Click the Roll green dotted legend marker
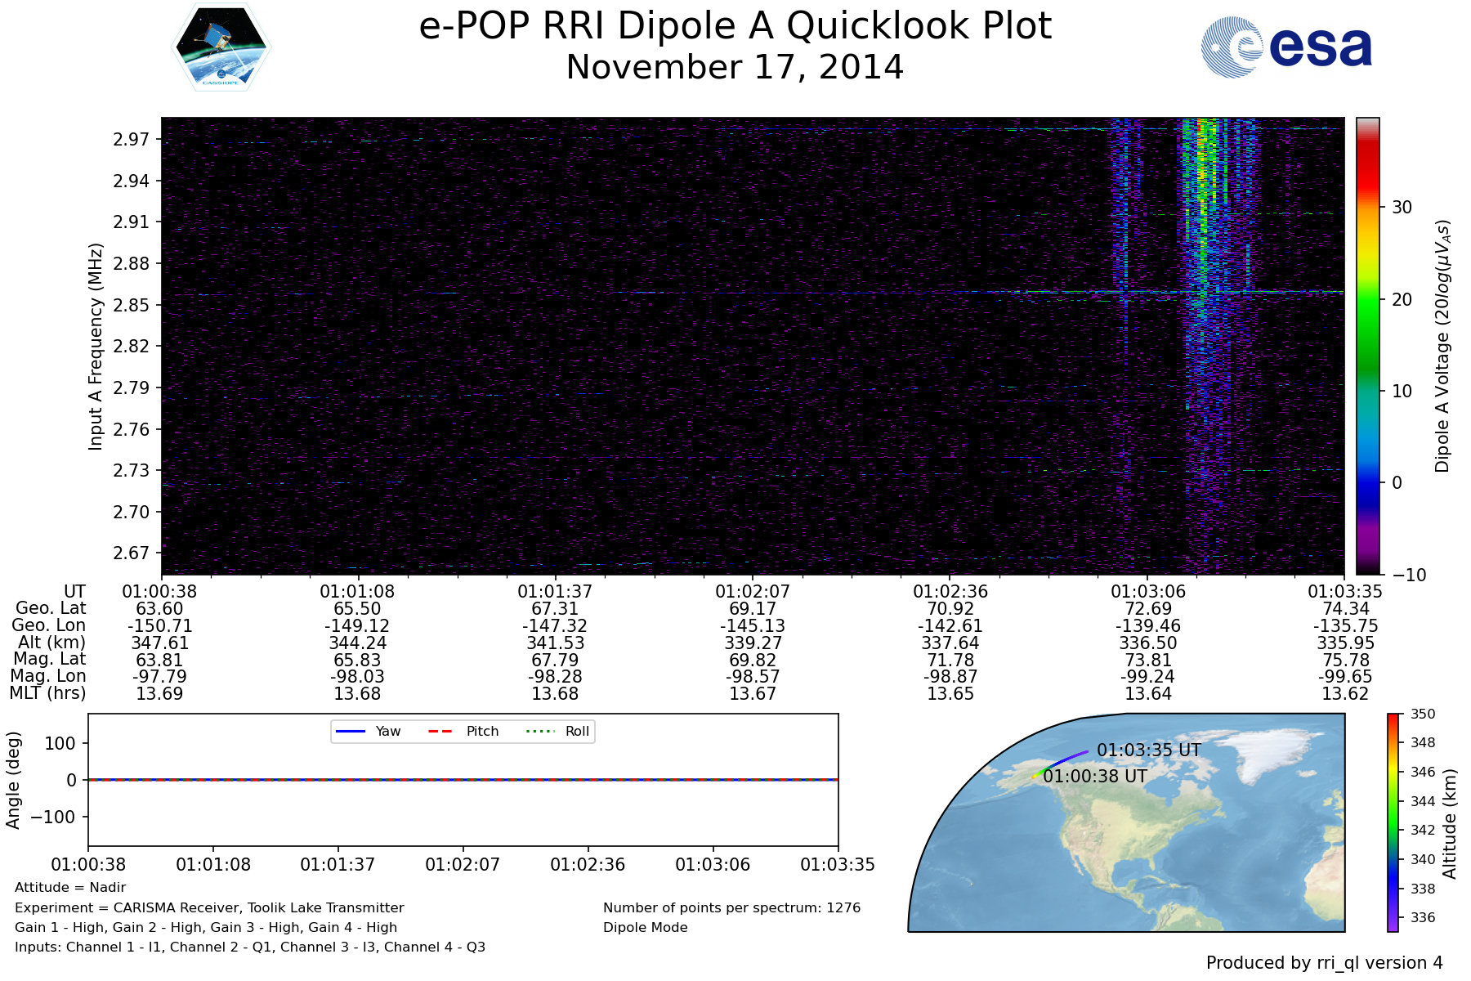 tap(539, 731)
